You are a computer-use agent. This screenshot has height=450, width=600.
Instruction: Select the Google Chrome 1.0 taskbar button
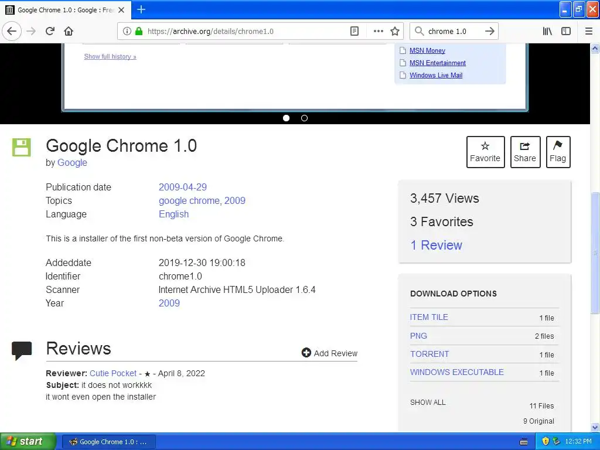[108, 442]
